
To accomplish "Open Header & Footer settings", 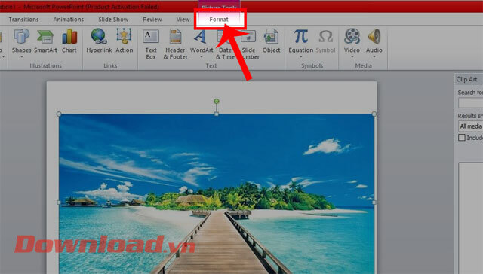I will [176, 44].
